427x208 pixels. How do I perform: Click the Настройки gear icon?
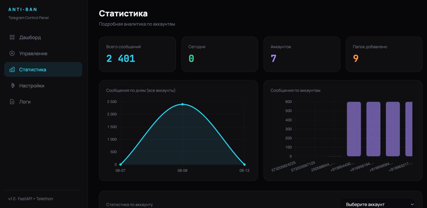tap(13, 86)
